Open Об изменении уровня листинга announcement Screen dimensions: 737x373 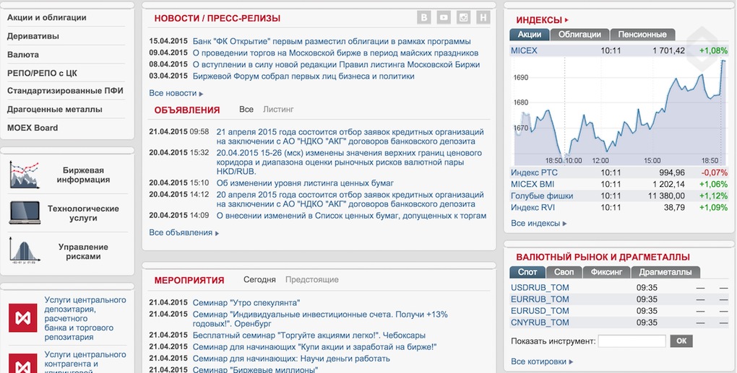pyautogui.click(x=305, y=183)
